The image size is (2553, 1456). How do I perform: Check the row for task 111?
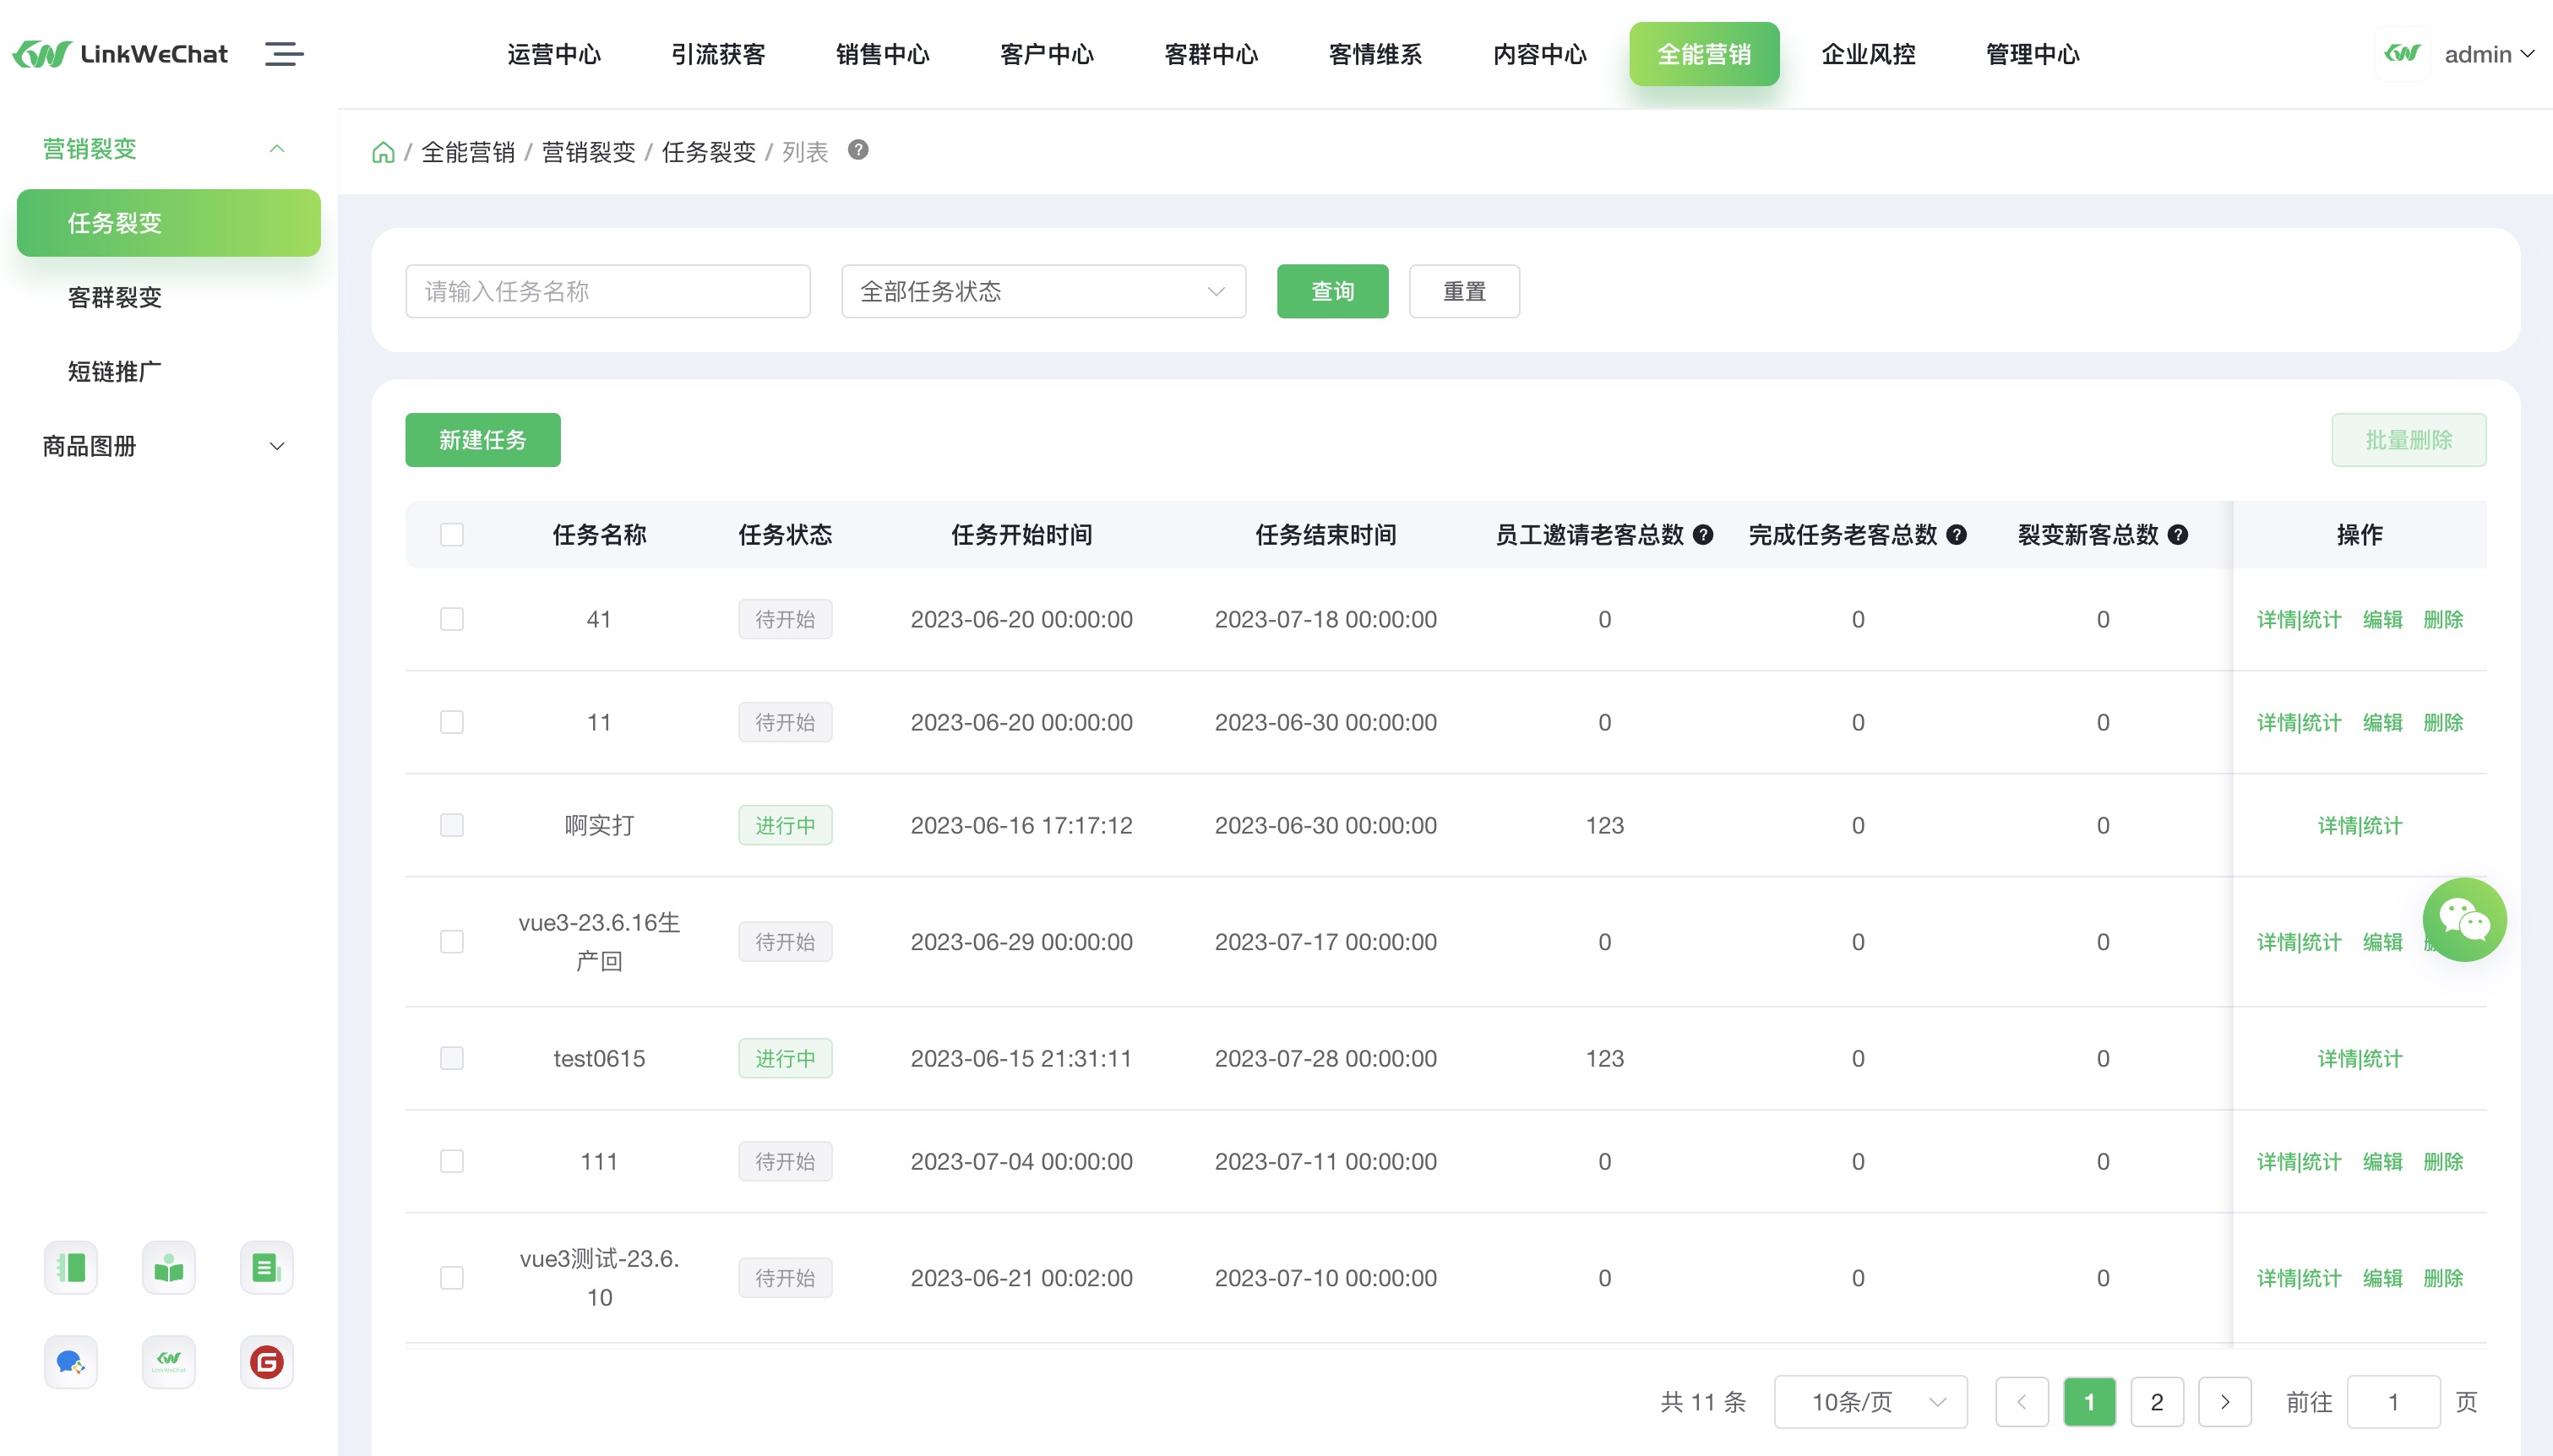click(x=452, y=1161)
